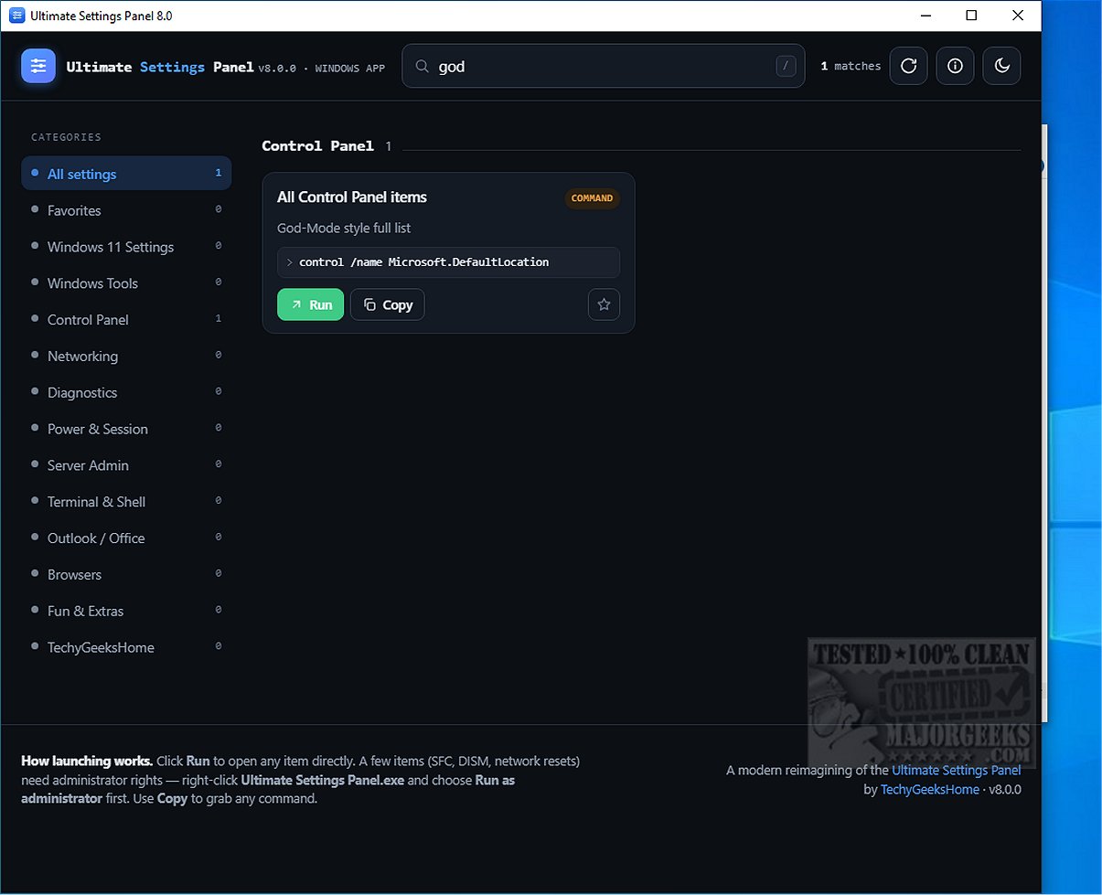Click the CATEGORIES sidebar heading
The image size is (1102, 895).
coord(66,137)
